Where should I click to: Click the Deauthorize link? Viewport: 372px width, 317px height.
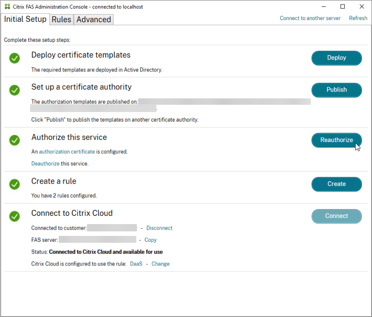[x=45, y=164]
